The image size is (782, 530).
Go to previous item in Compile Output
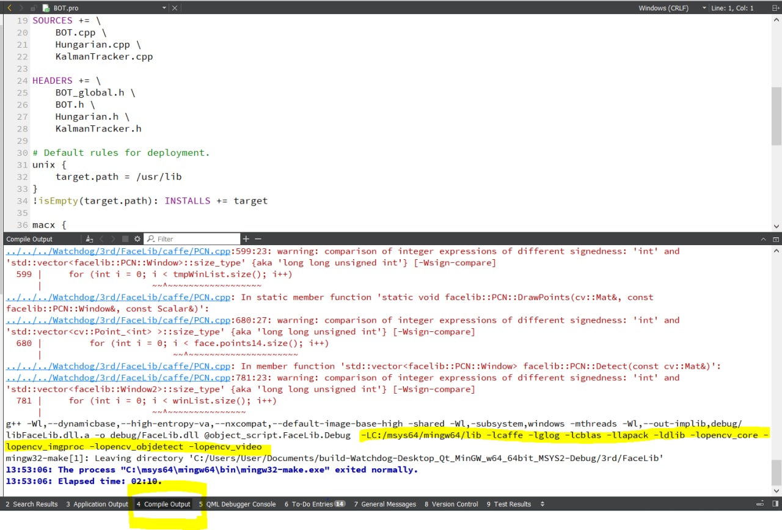point(101,239)
